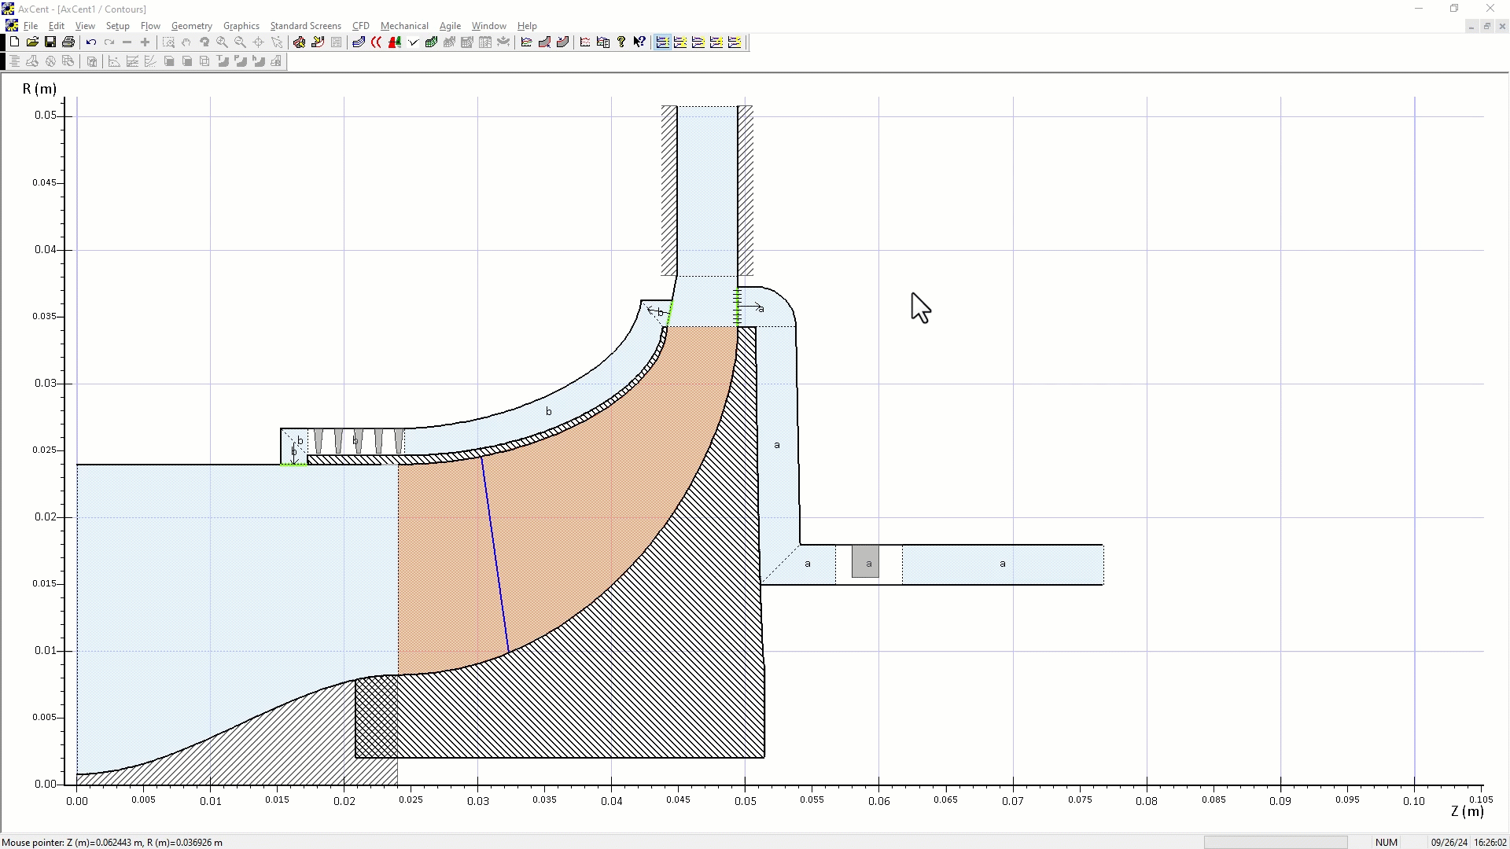
Task: Save using the floppy disk icon
Action: pos(50,42)
